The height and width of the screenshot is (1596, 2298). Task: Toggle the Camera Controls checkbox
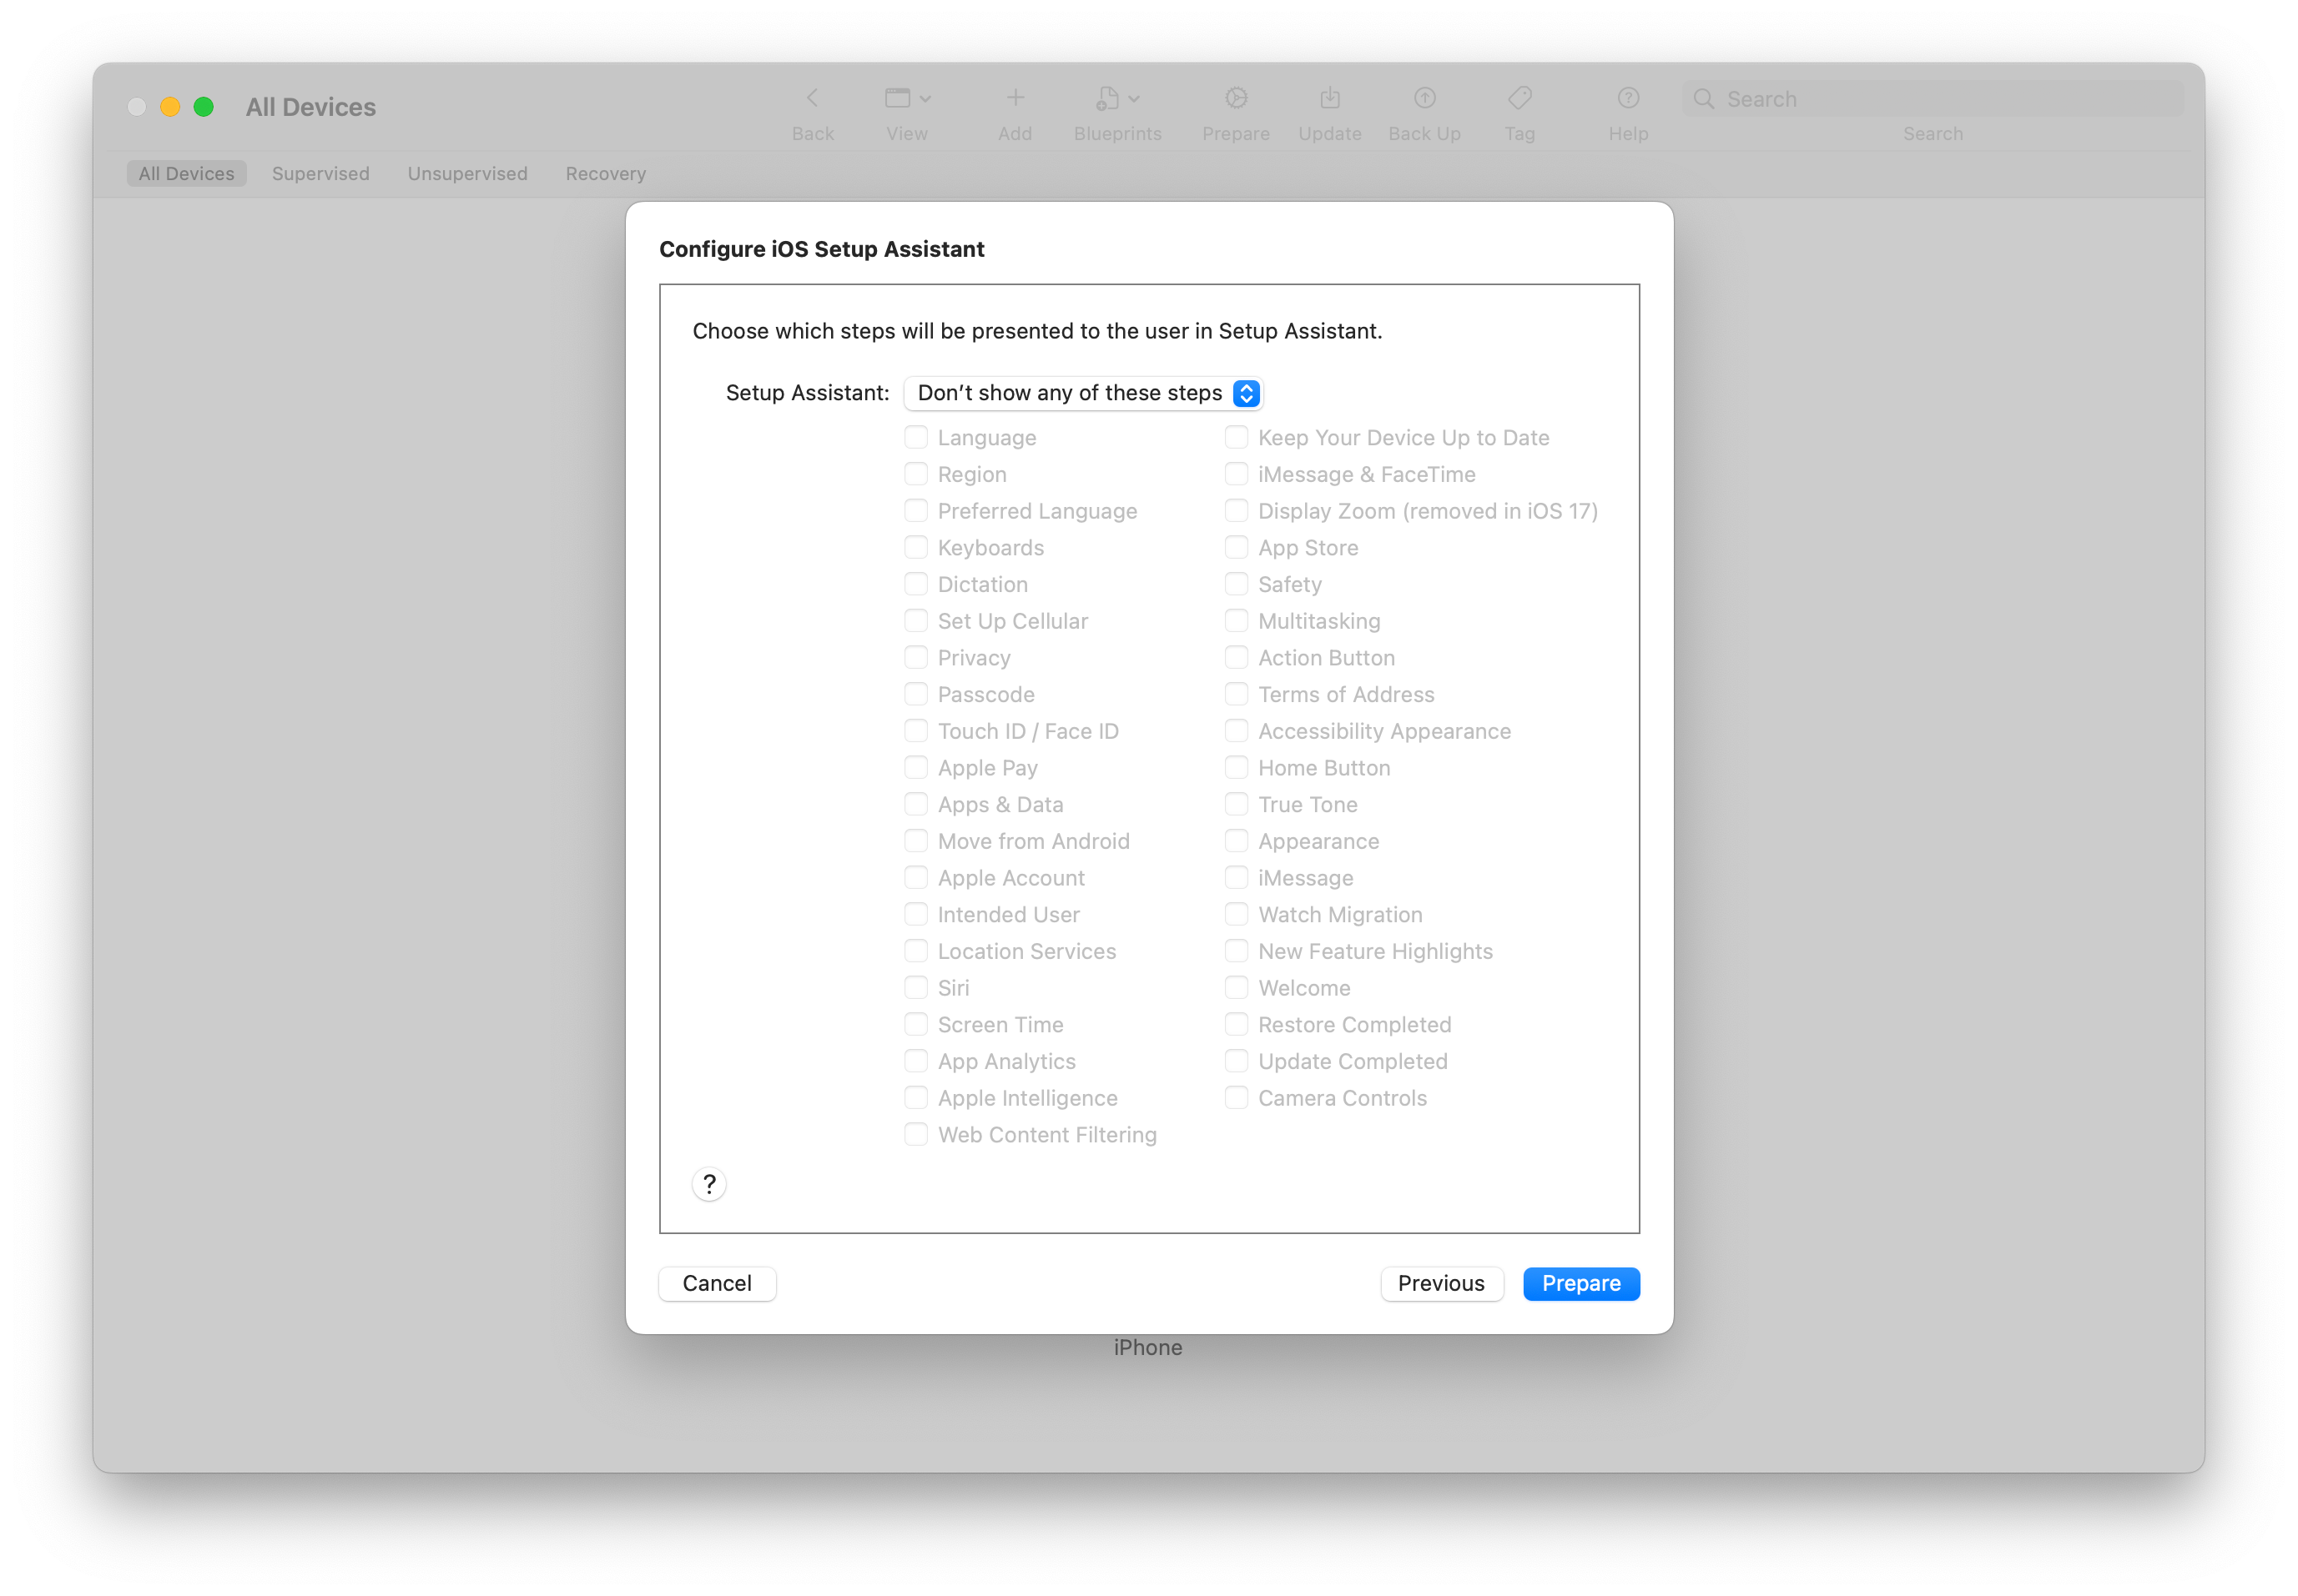1237,1097
